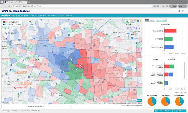Click the green store pin on the map
The width and height of the screenshot is (188, 113).
click(x=76, y=70)
